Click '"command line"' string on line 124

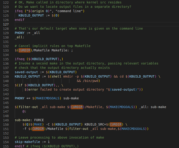point(69,11)
